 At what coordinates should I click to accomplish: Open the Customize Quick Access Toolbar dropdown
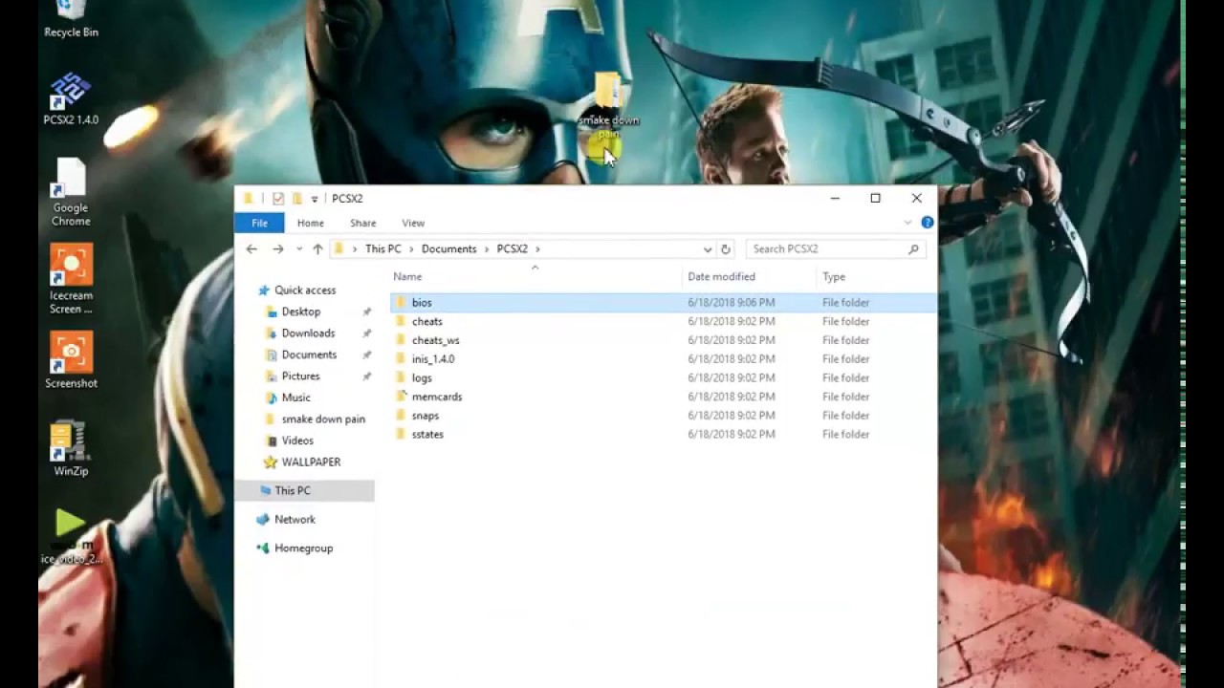coord(315,199)
